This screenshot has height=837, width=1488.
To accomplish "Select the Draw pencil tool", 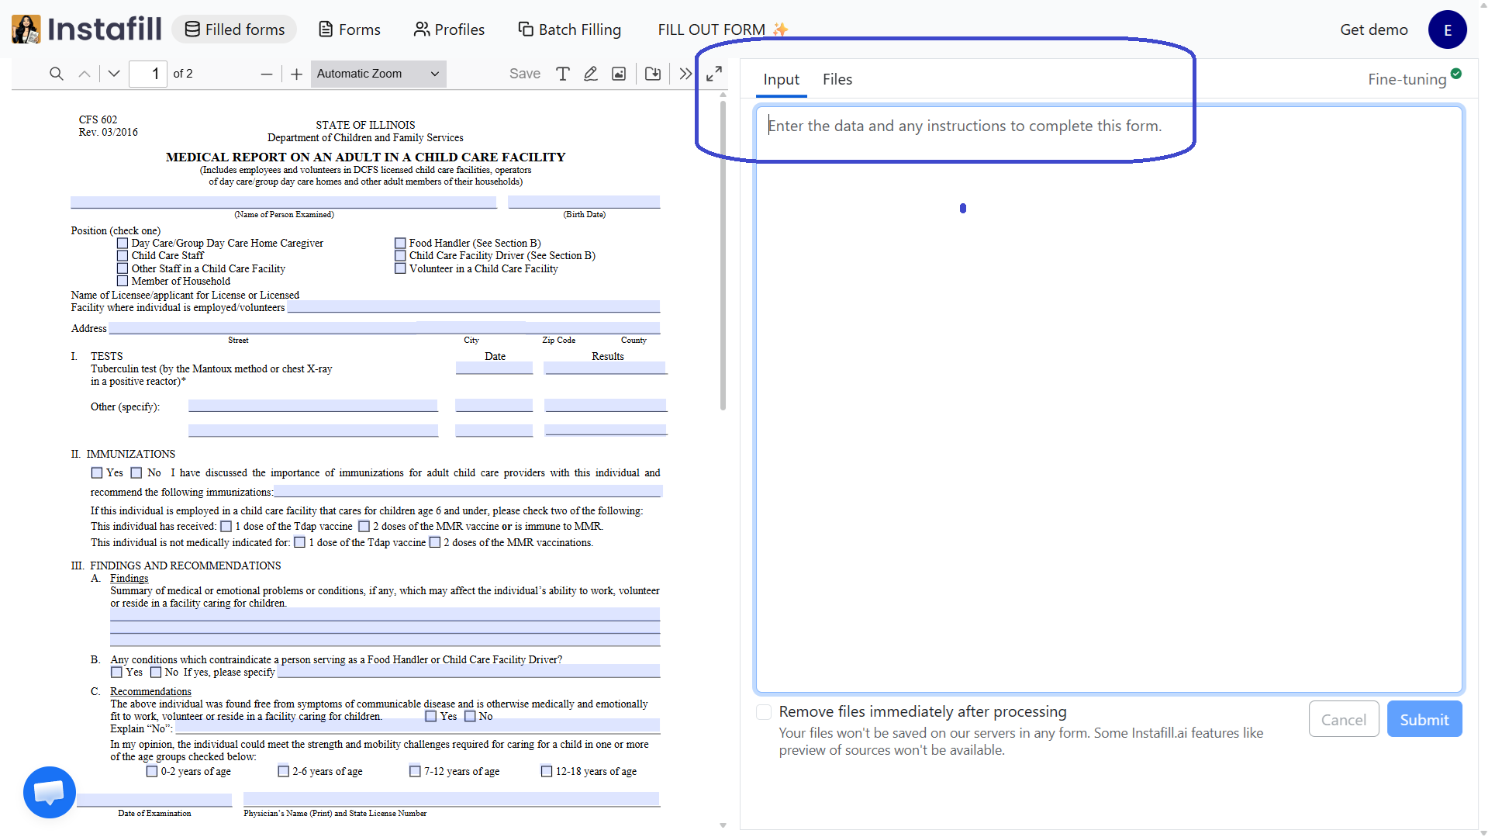I will coord(590,74).
